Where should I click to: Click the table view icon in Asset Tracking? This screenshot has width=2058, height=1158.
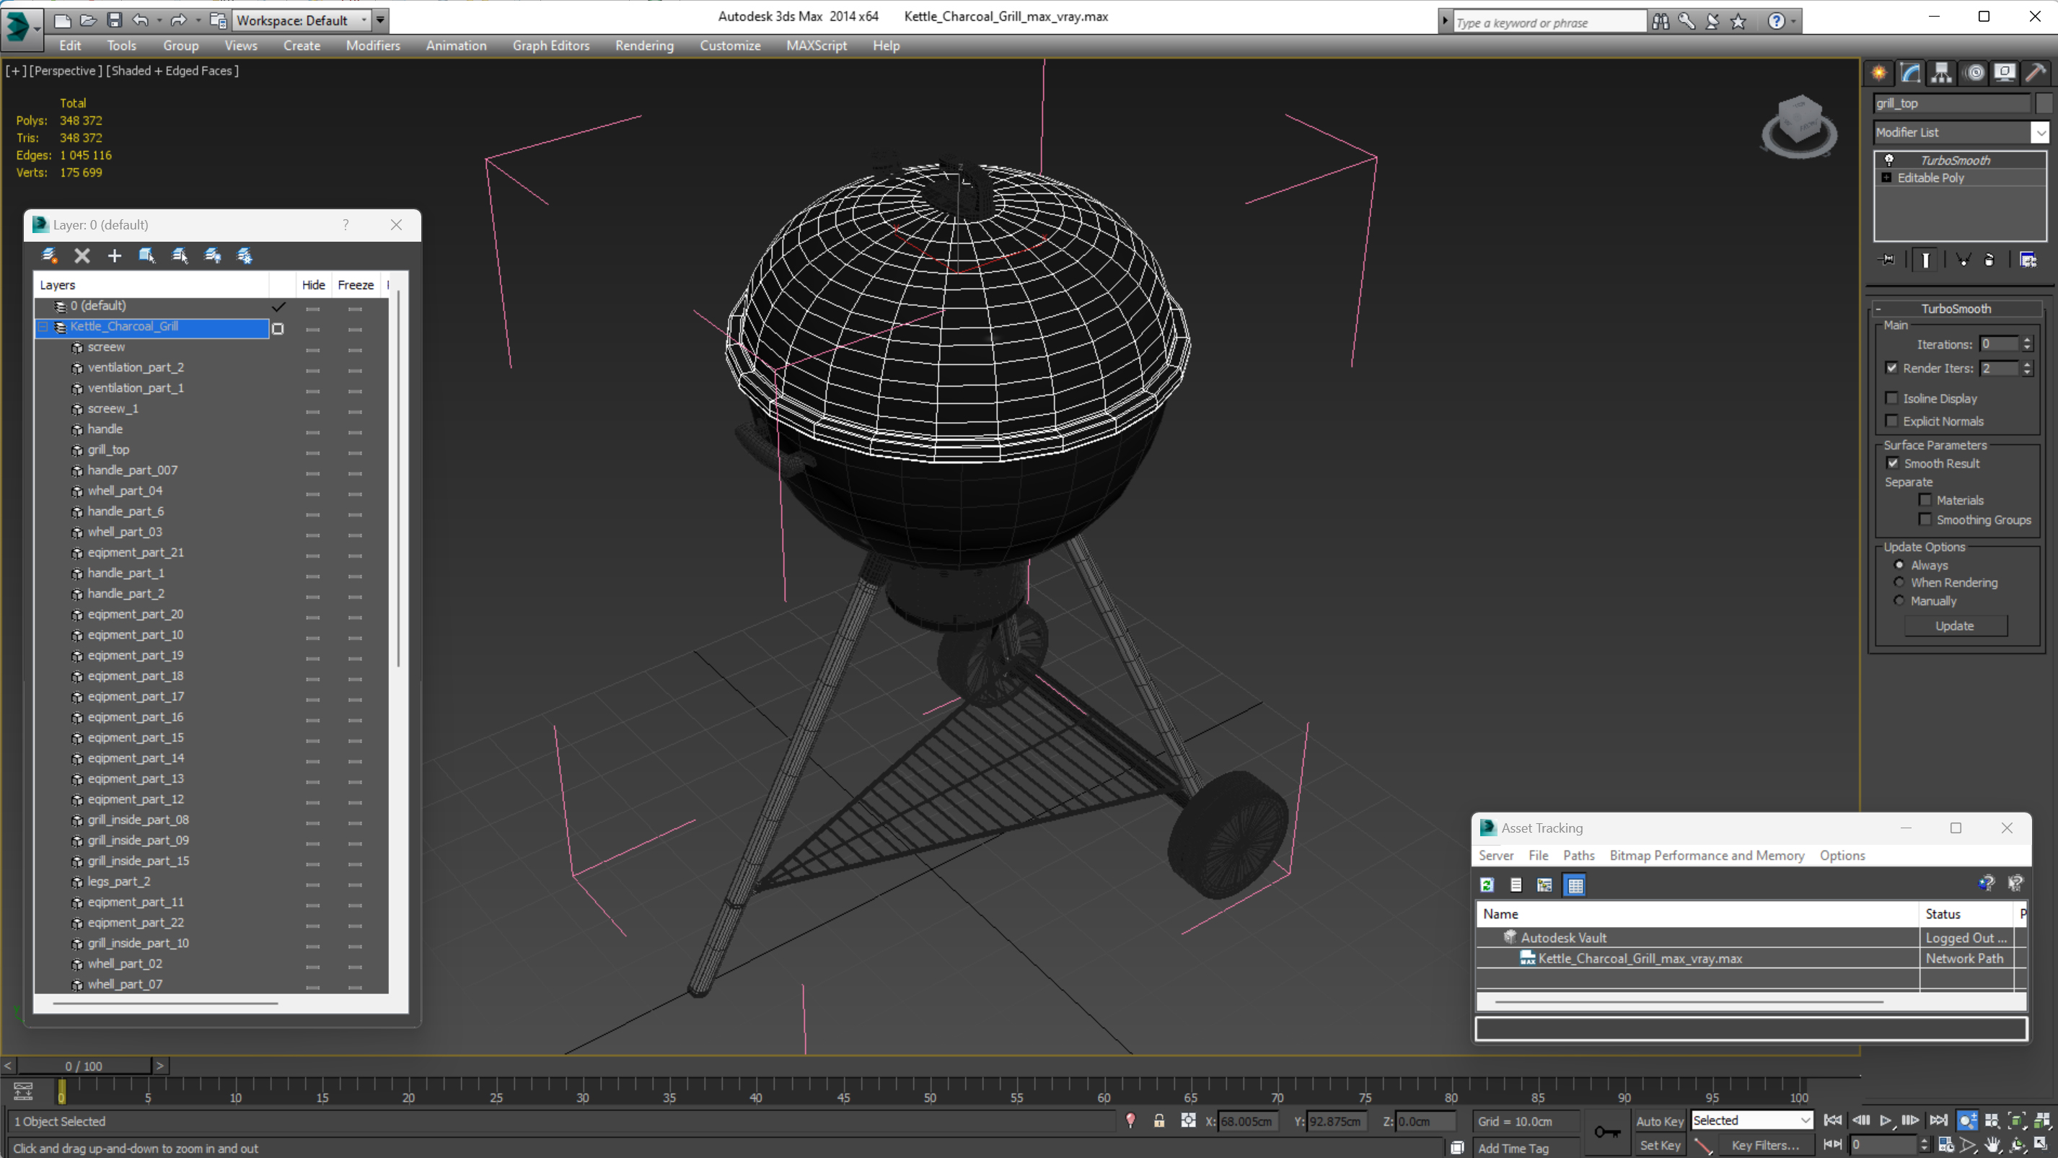click(1575, 885)
